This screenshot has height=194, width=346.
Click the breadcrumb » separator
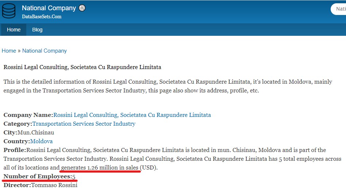point(19,51)
